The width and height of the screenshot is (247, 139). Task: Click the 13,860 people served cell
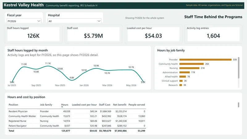point(142,116)
